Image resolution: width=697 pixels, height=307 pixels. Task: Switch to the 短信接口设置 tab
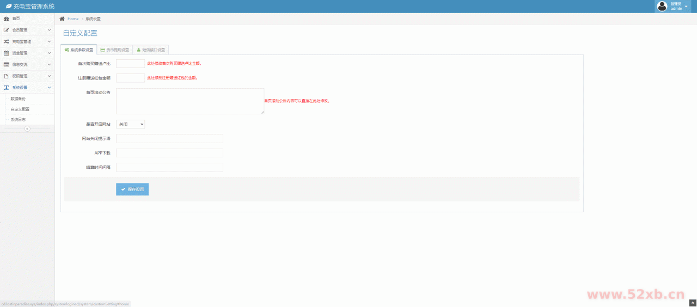click(151, 50)
